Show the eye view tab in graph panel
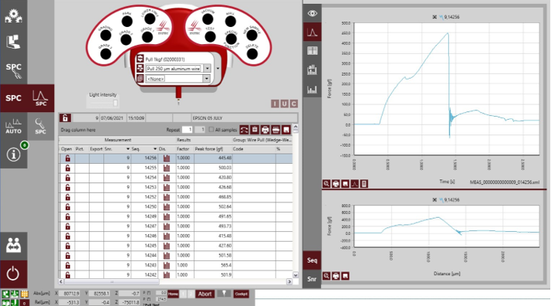 [x=312, y=14]
